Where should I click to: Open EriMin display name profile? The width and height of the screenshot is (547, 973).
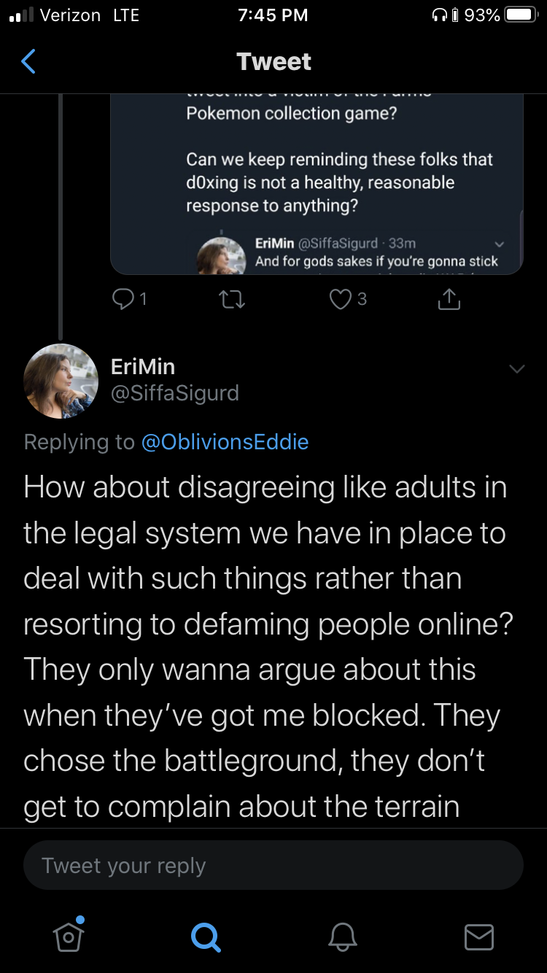pyautogui.click(x=143, y=366)
